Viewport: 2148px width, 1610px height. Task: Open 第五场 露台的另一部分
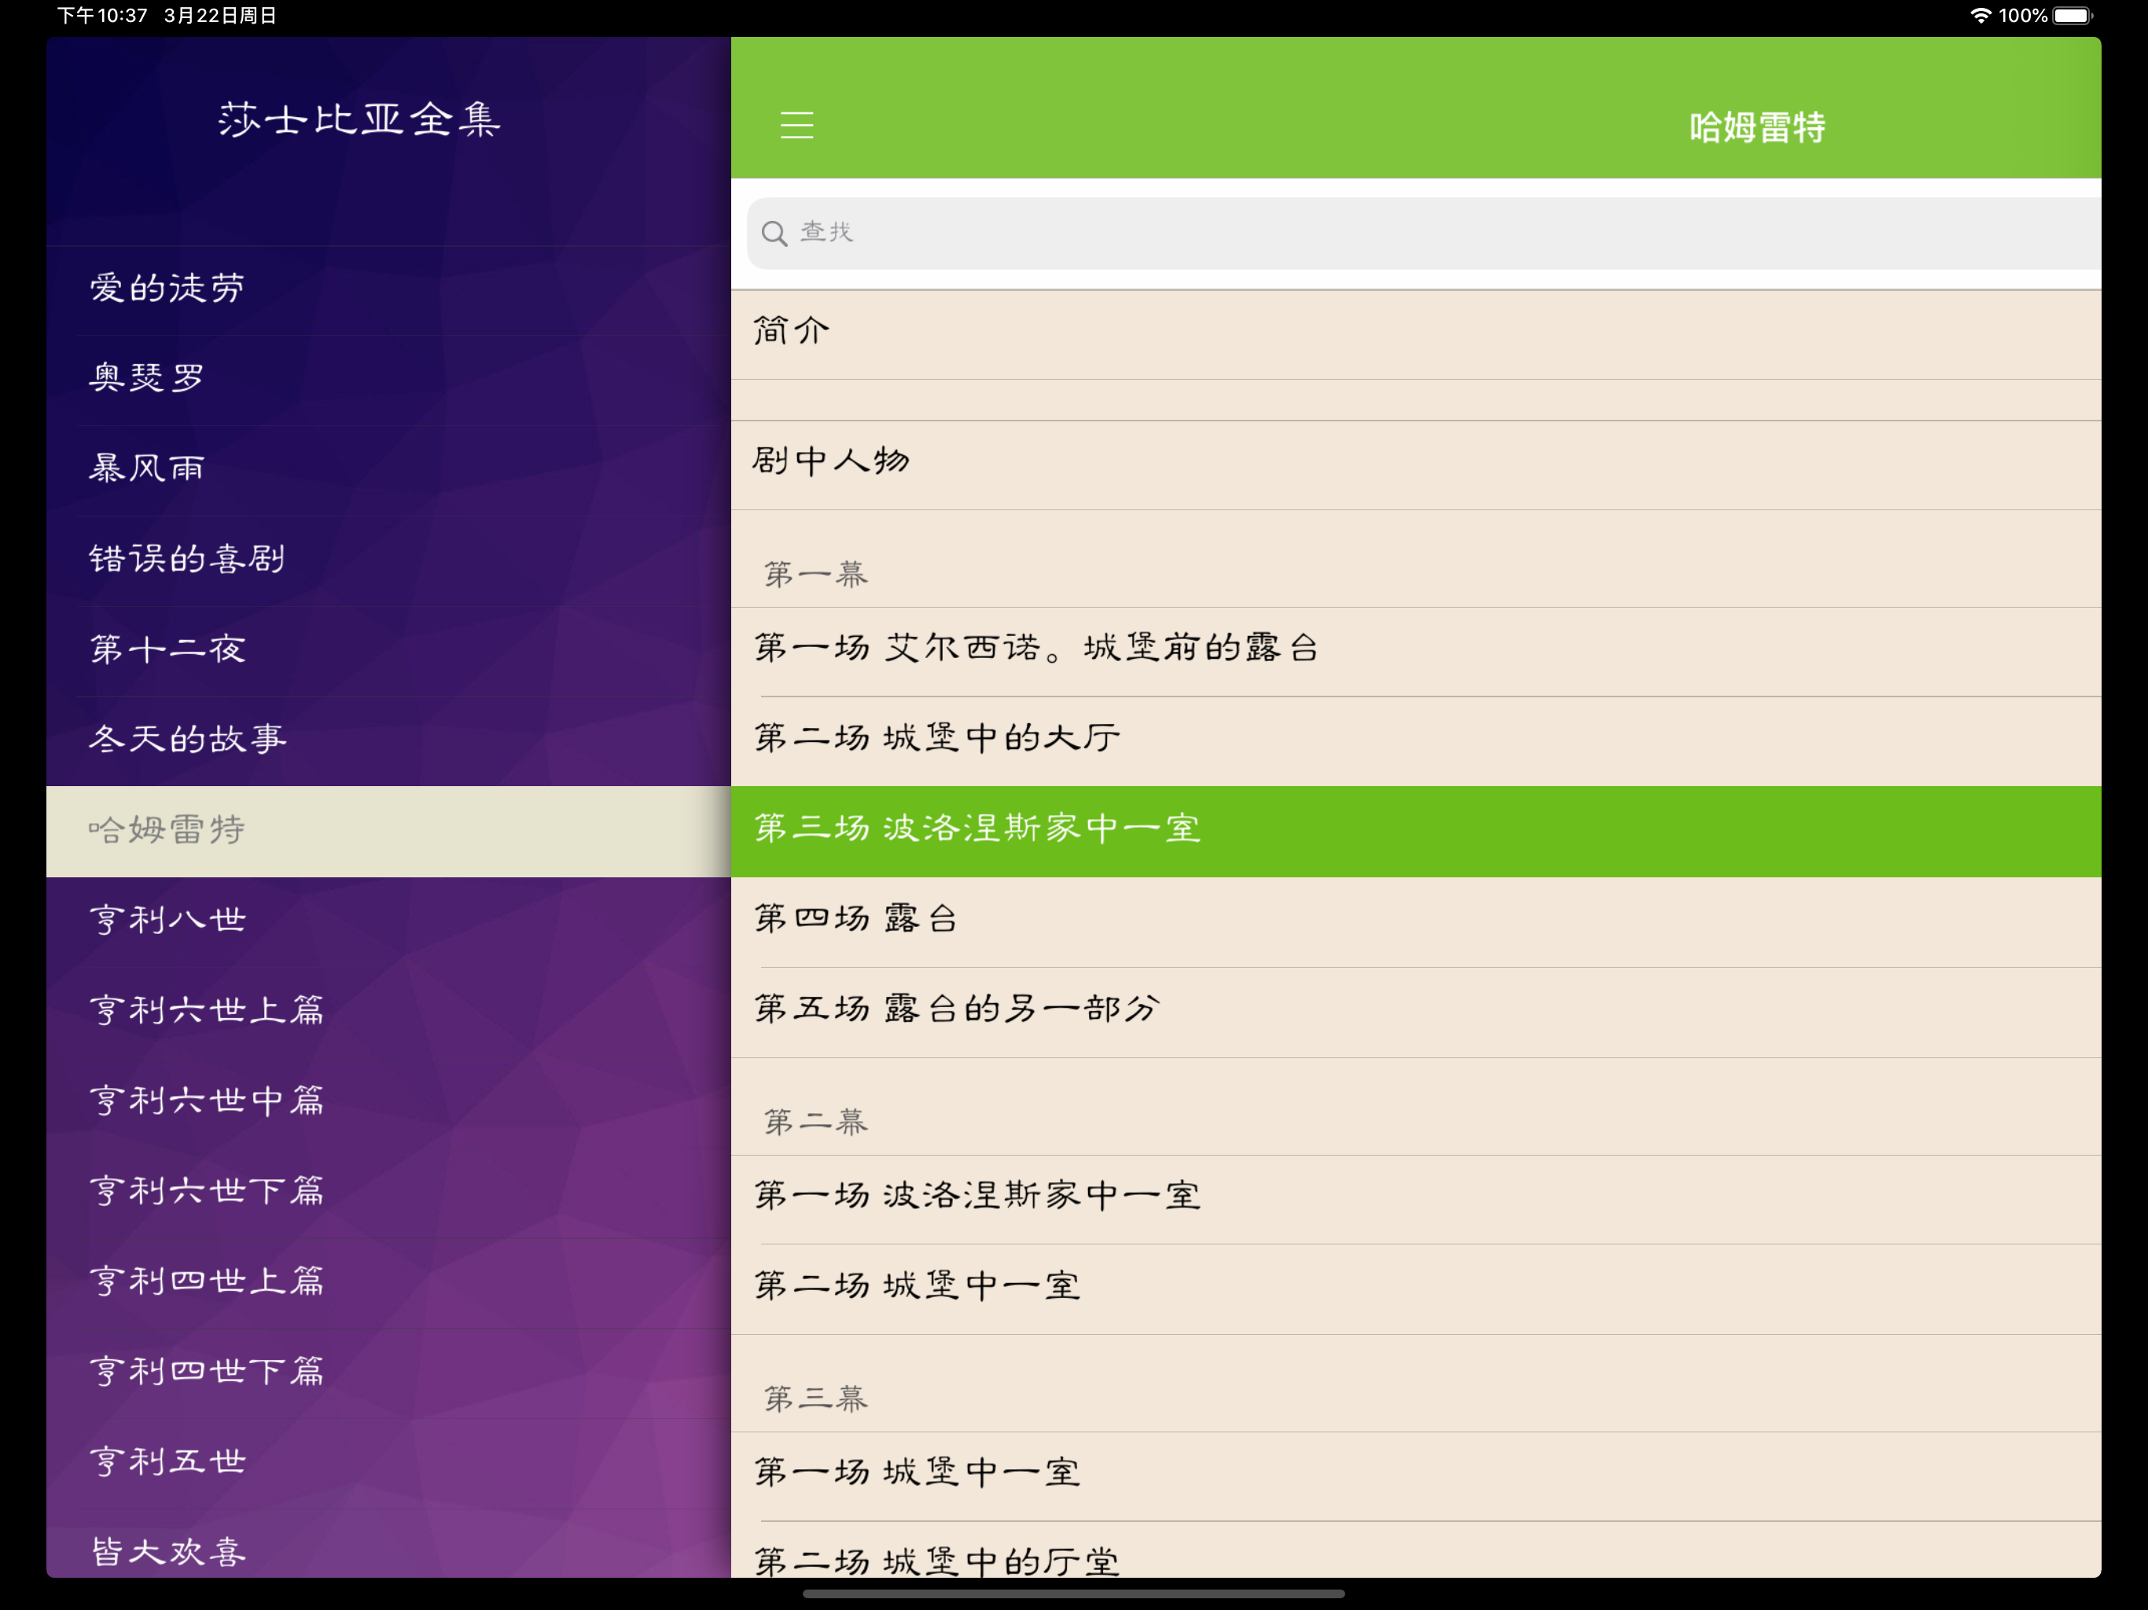(x=1416, y=1012)
